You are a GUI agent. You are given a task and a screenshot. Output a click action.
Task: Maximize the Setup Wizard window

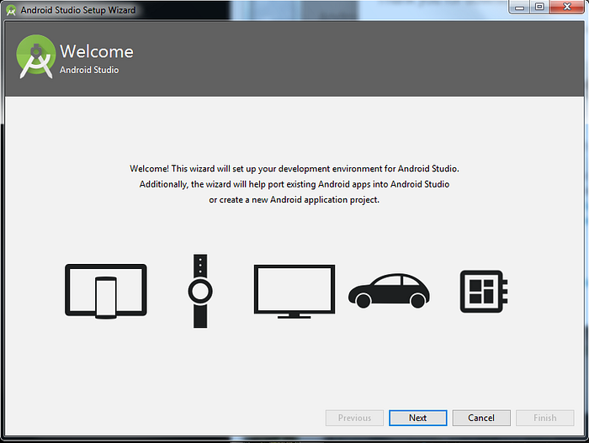(539, 7)
